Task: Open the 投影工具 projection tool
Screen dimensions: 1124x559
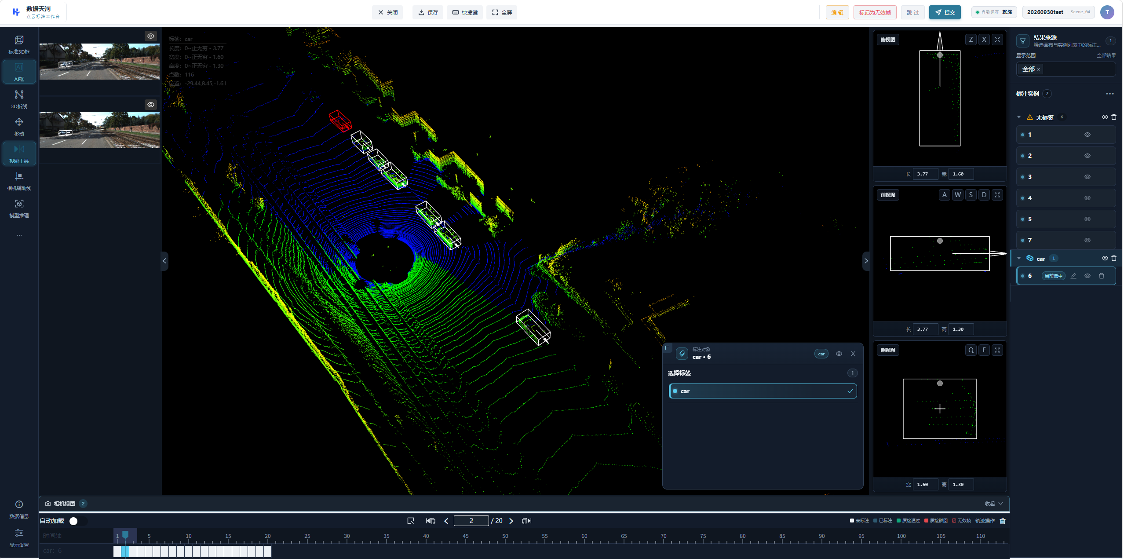Action: pyautogui.click(x=19, y=154)
